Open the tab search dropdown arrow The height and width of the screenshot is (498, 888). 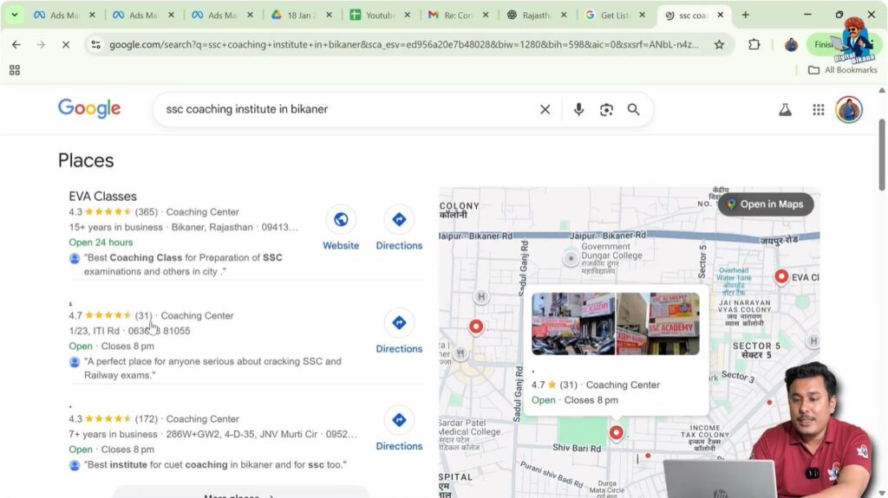tap(15, 16)
